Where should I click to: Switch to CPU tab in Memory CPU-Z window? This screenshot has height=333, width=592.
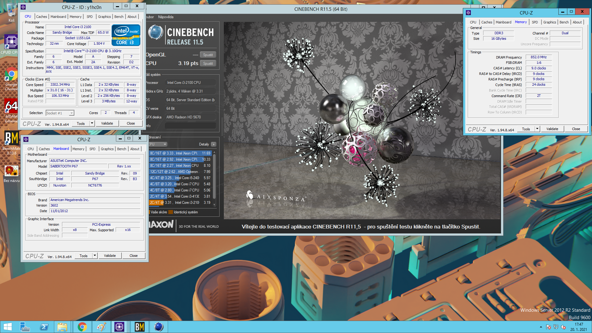(x=473, y=22)
